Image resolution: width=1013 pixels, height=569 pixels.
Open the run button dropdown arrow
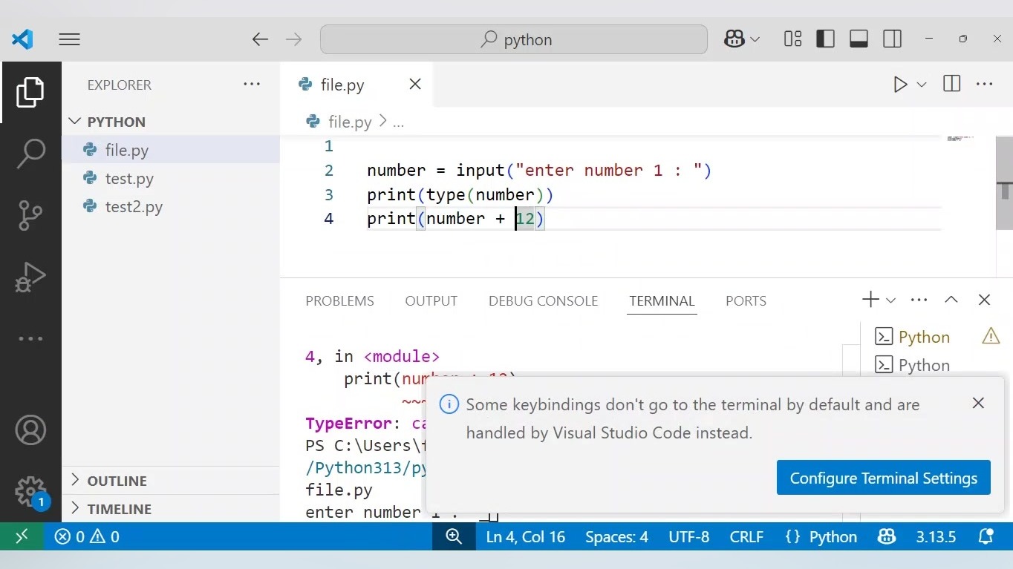[x=922, y=85]
